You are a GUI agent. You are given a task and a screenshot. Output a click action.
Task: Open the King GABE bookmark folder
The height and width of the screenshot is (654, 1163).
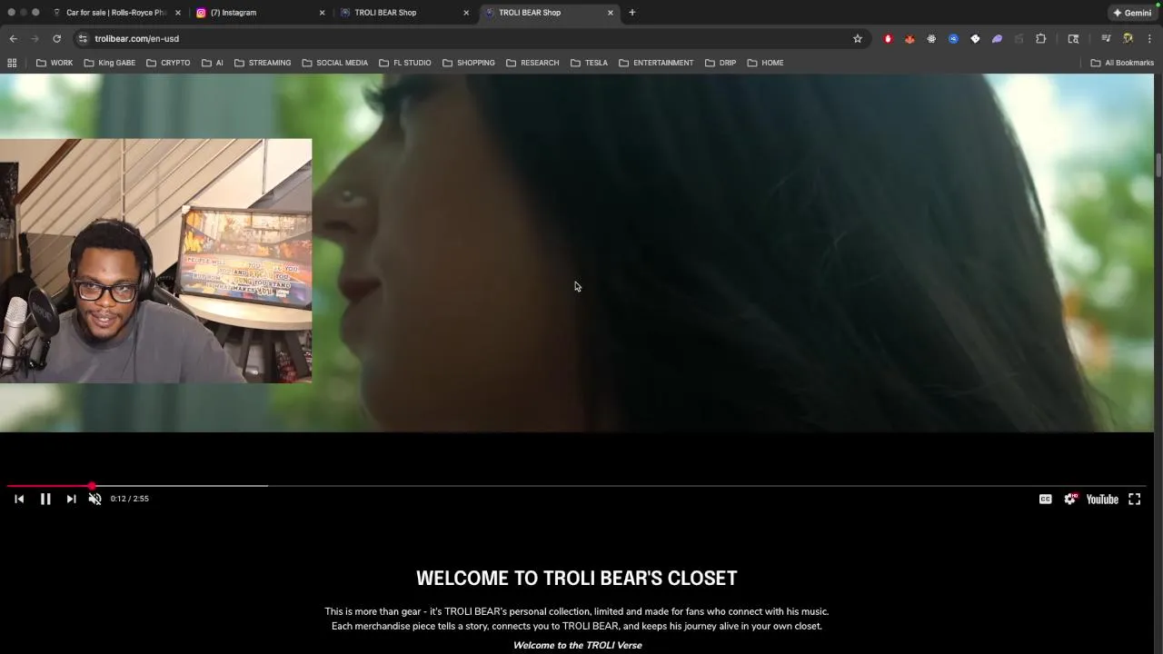coord(110,63)
